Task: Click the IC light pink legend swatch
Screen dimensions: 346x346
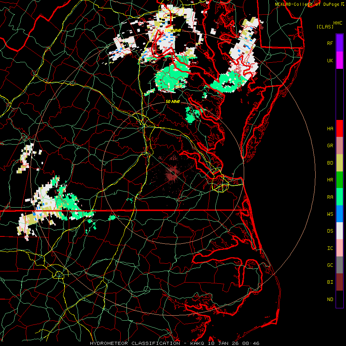Action: point(339,248)
